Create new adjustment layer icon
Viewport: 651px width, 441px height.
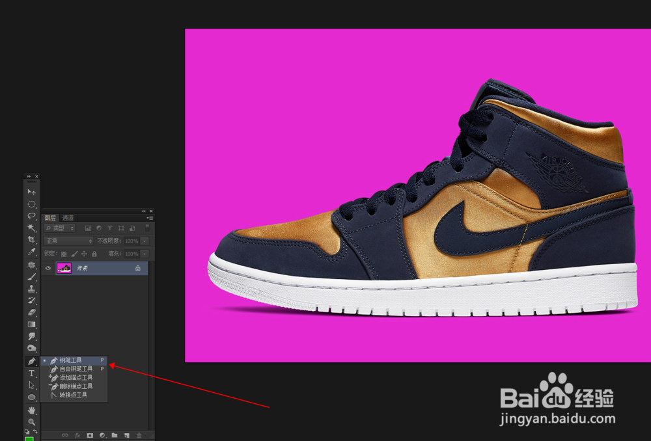coord(102,435)
